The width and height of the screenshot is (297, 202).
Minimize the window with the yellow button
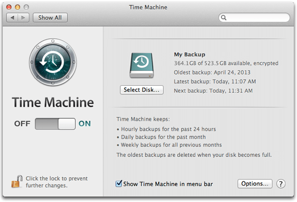[18, 7]
